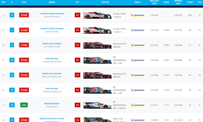Click last lap time 3:30.062
Viewport: 203px width, 122px height.
178,45
